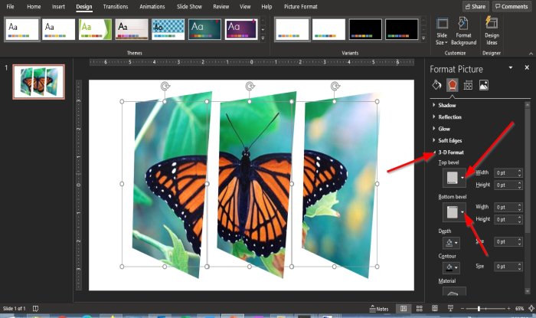Screen dimensions: 536x318
Task: Expand the Shadow section
Action: click(x=449, y=105)
